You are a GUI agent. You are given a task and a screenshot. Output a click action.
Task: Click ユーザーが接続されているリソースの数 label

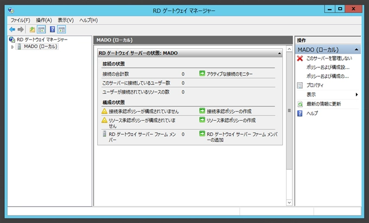136,92
